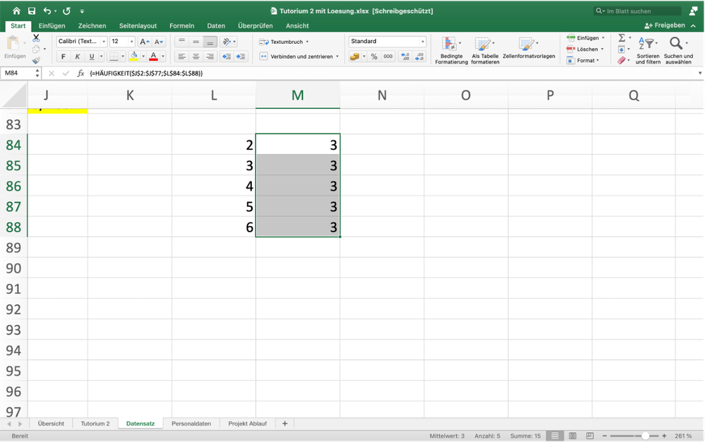Viewport: 705px width, 442px height.
Task: Toggle underline formatting (U)
Action: 92,56
